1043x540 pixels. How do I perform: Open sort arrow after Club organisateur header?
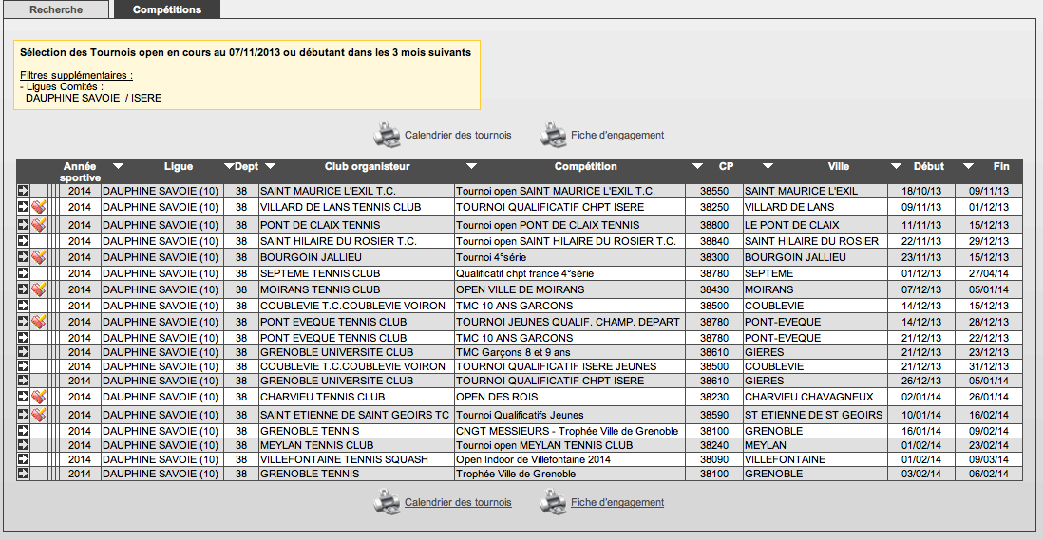(x=471, y=166)
